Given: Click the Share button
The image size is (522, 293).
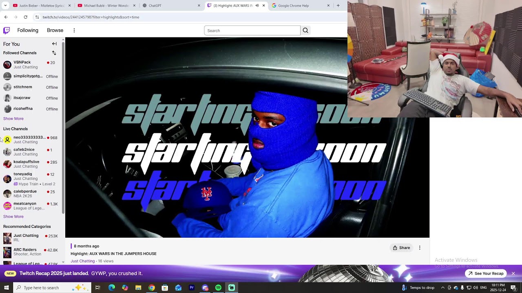Looking at the screenshot, I should 402,248.
